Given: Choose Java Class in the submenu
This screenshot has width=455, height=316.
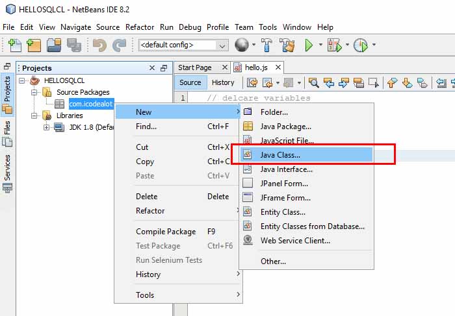Looking at the screenshot, I should (x=306, y=154).
